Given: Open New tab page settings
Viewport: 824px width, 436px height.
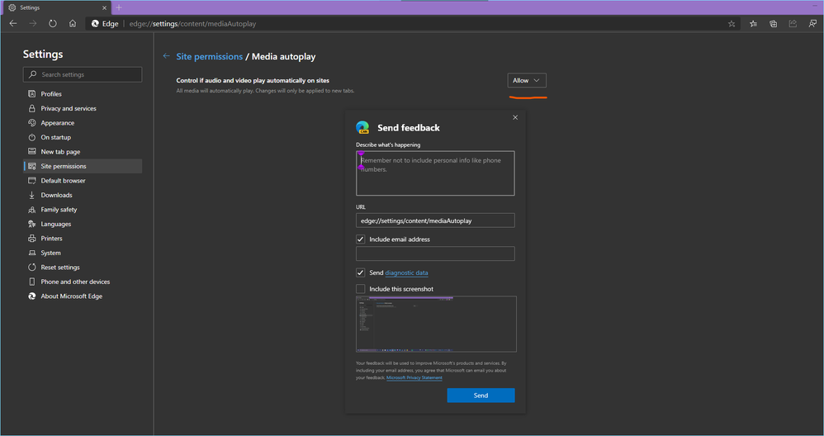Looking at the screenshot, I should point(83,152).
